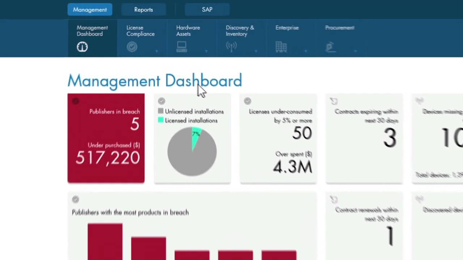Open the Publishers in breach red tile
463x260 pixels.
tap(106, 138)
